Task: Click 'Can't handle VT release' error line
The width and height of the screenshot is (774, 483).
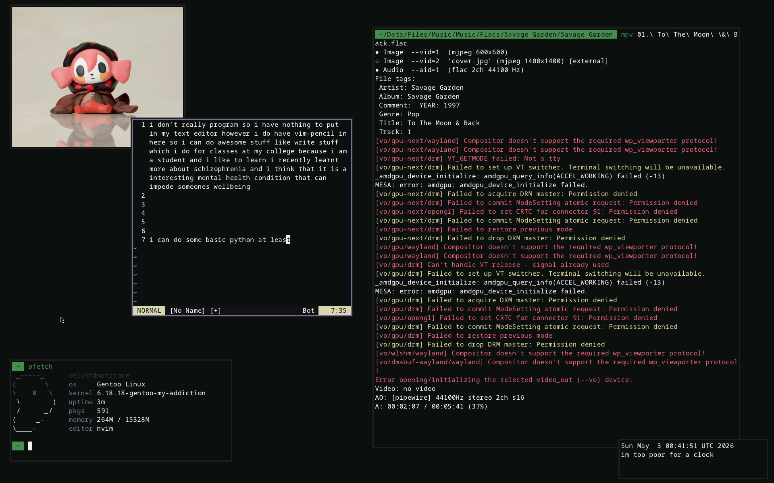Action: pyautogui.click(x=492, y=264)
